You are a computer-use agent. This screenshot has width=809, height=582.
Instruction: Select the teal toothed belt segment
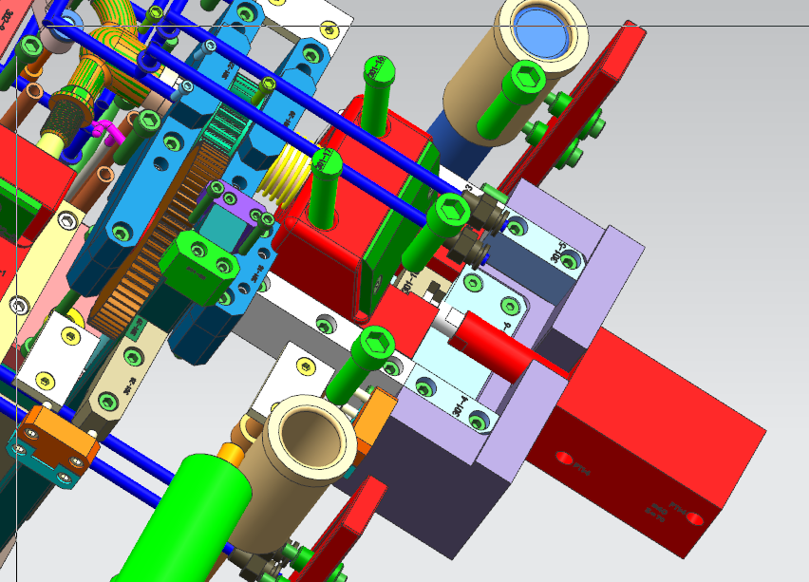[229, 120]
